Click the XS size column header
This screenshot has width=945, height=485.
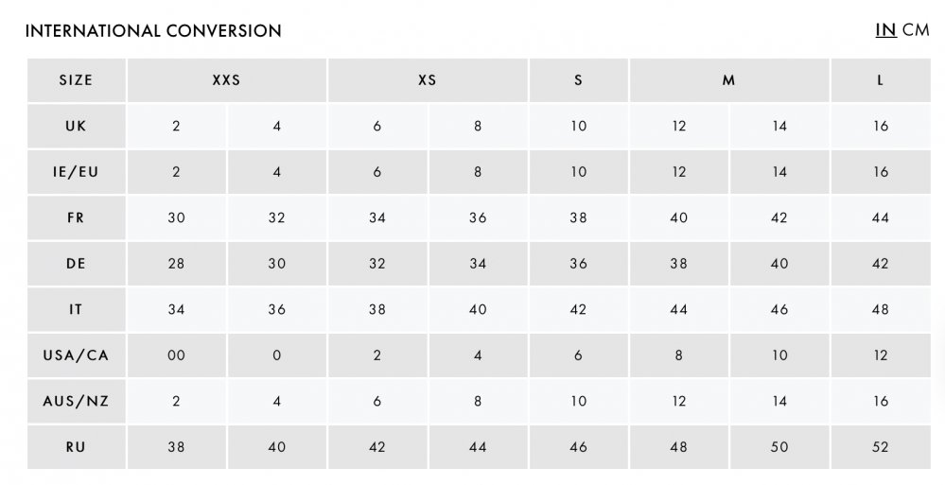point(428,80)
